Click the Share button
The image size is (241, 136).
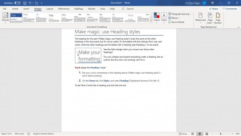coord(213,9)
